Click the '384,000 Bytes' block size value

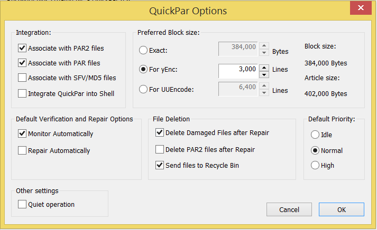tap(326, 63)
